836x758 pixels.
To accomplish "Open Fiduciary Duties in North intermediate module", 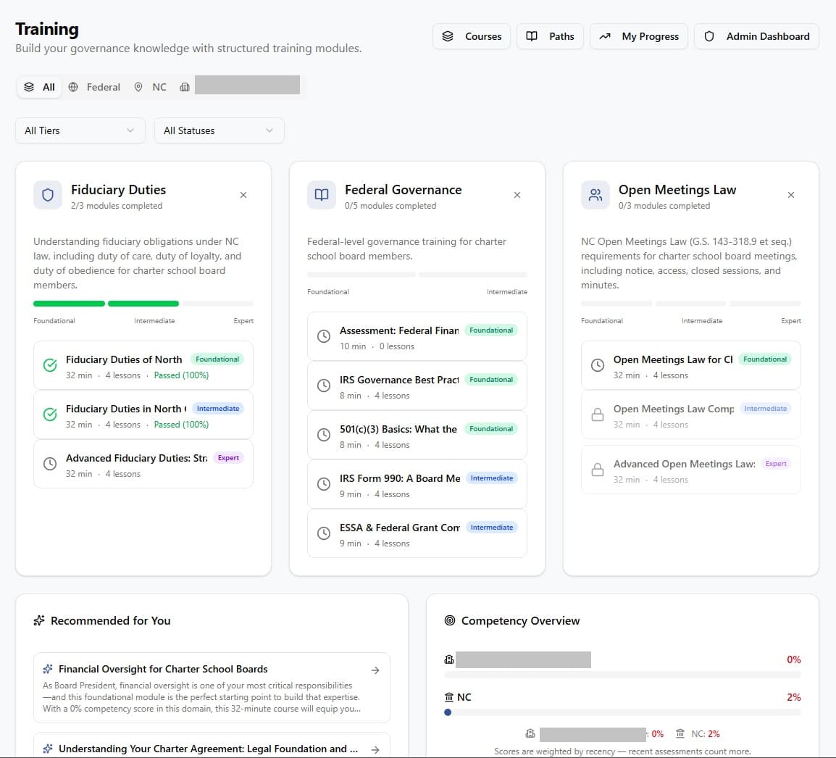I will tap(143, 415).
